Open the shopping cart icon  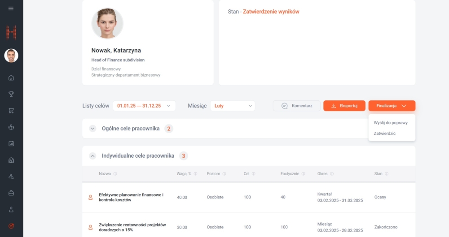pyautogui.click(x=11, y=111)
